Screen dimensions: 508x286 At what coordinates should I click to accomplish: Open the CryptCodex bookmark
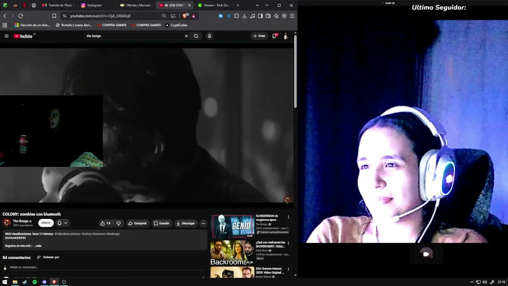click(176, 25)
